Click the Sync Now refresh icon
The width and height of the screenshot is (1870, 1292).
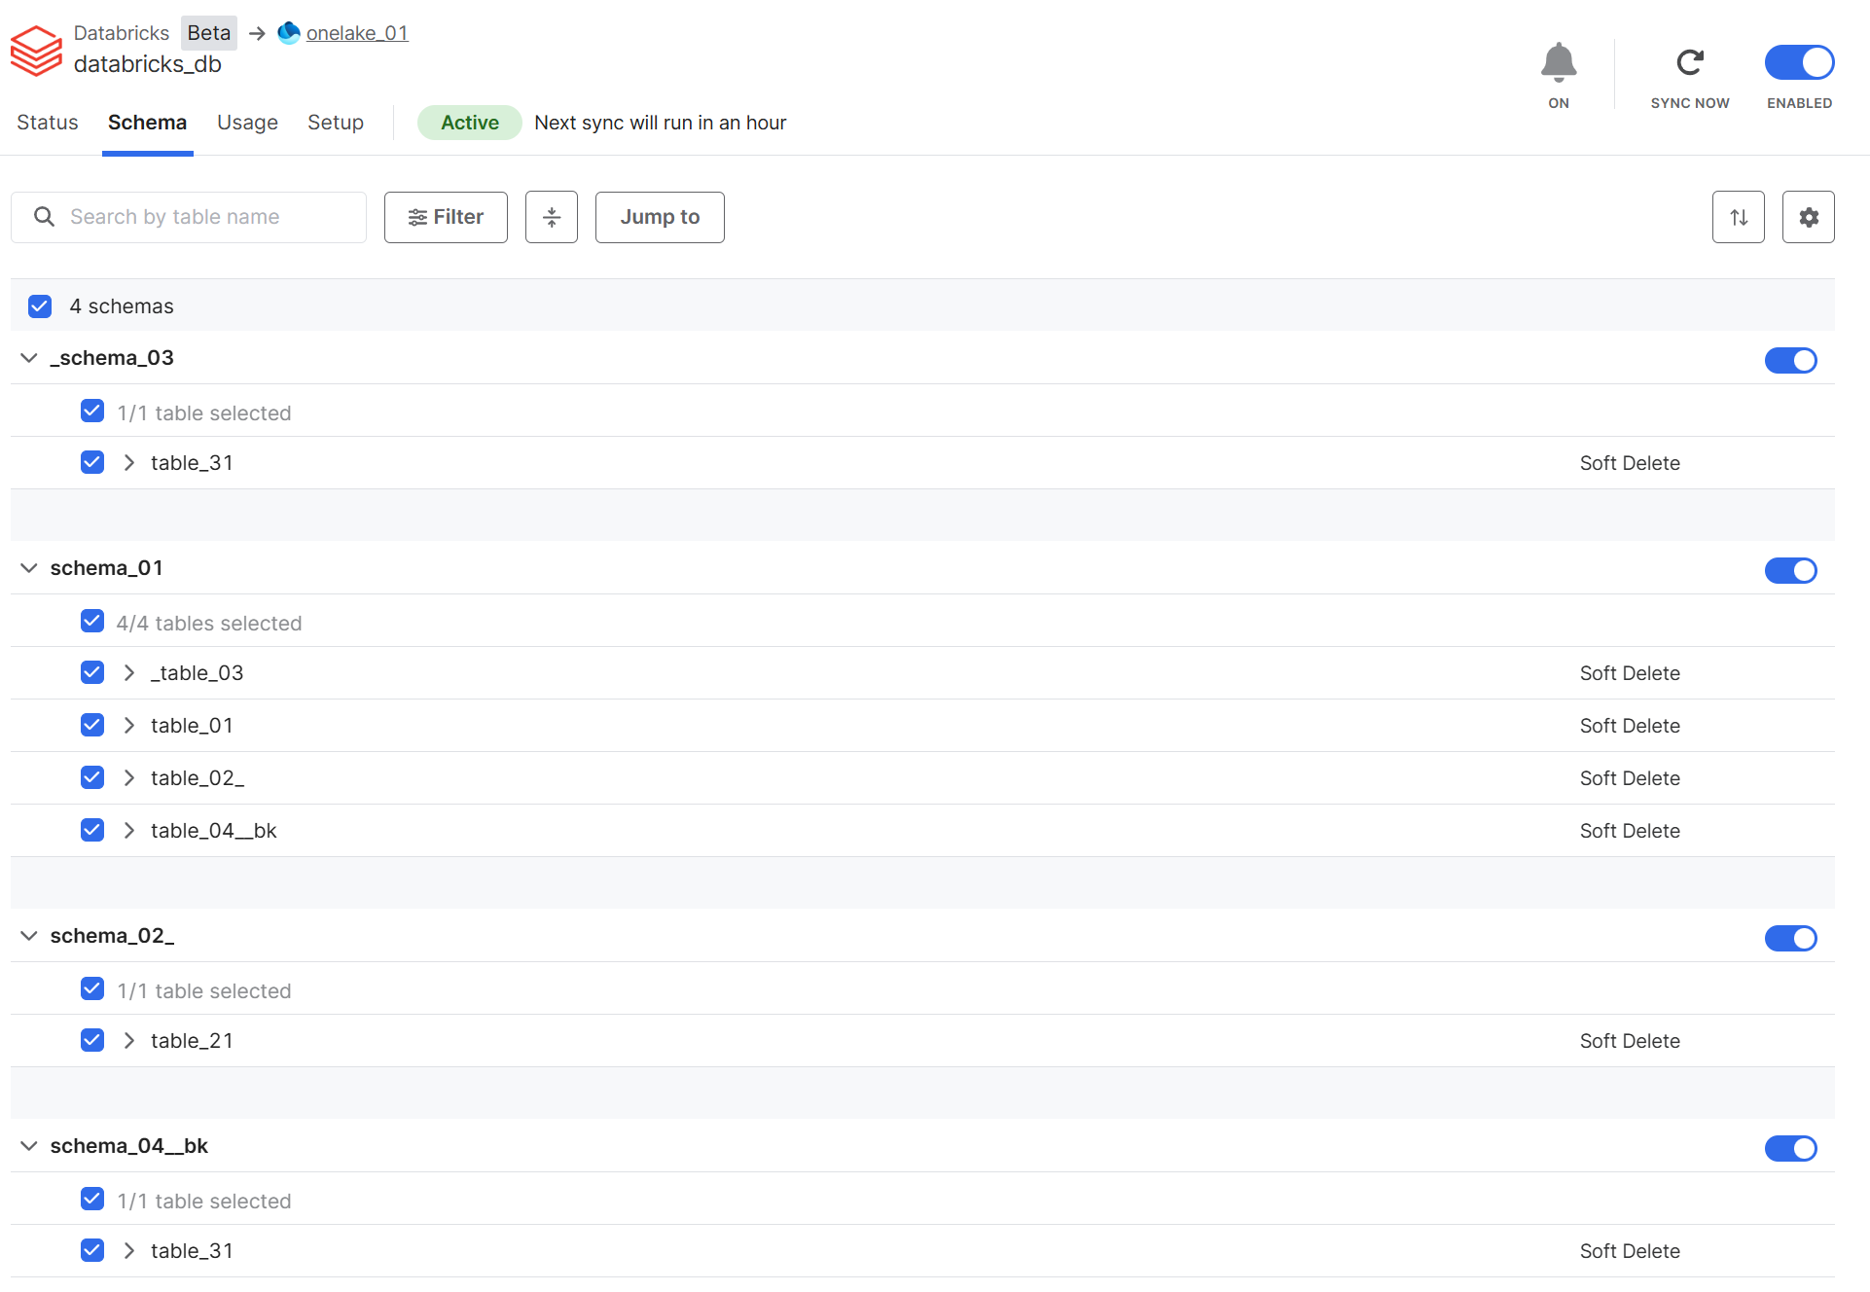[1689, 62]
